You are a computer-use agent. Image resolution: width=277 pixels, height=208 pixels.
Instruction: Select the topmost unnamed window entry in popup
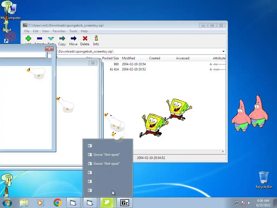coord(108,145)
